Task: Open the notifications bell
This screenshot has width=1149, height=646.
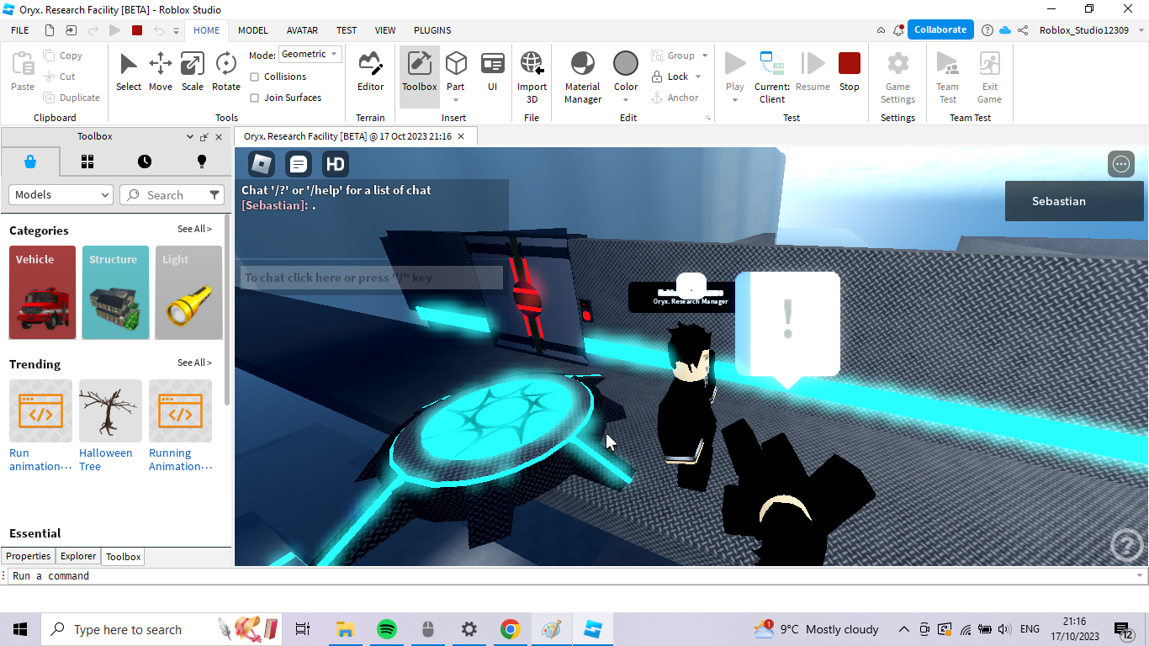Action: (898, 30)
